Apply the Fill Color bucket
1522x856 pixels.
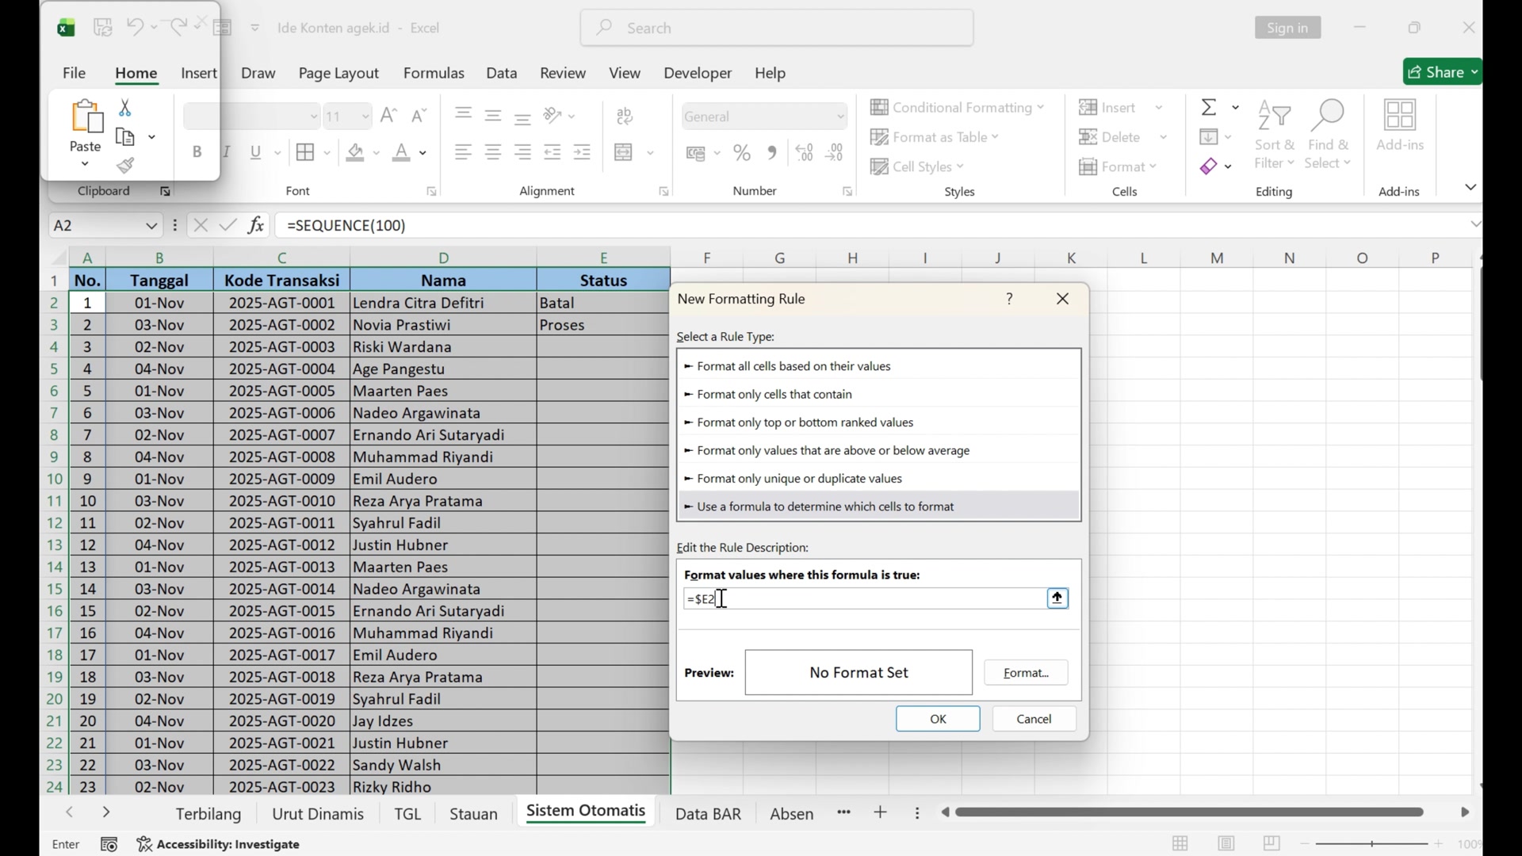pyautogui.click(x=355, y=152)
